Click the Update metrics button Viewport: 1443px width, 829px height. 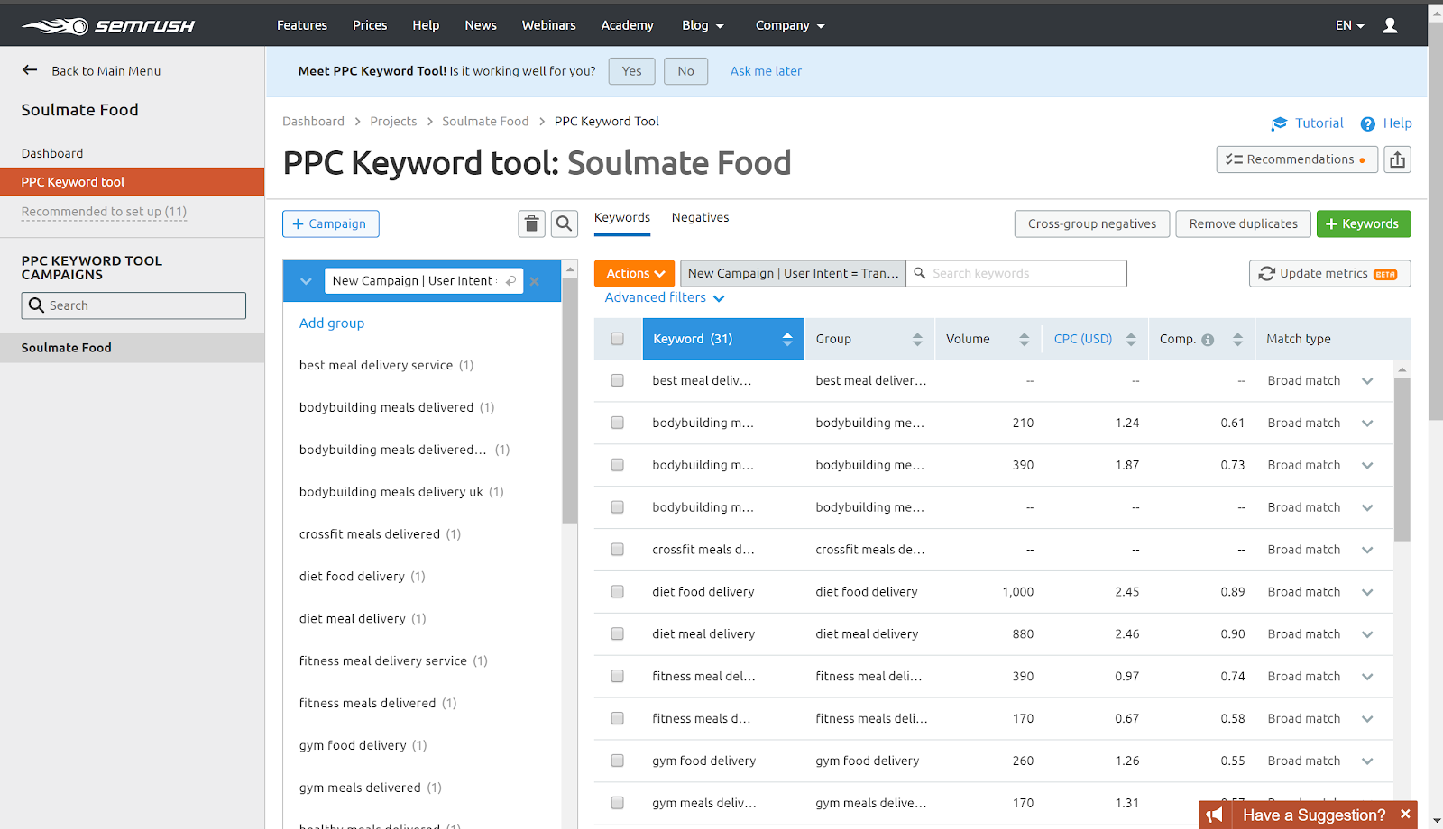click(x=1330, y=273)
